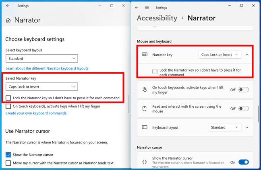Viewport: 261px width, 170px height.
Task: Collapse the Narrator key section chevron
Action: click(247, 55)
